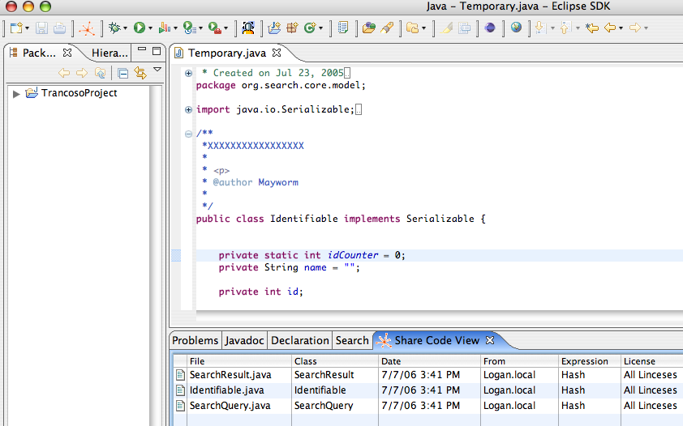Image resolution: width=683 pixels, height=426 pixels.
Task: Open the External Tools dropdown arrow
Action: tap(226, 28)
